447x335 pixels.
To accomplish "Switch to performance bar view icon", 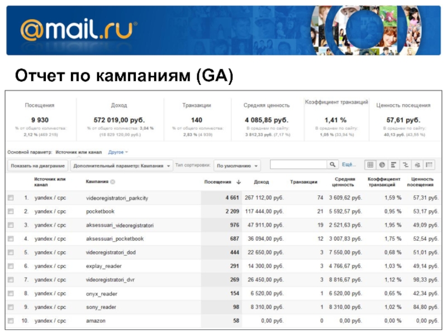I will click(x=394, y=165).
